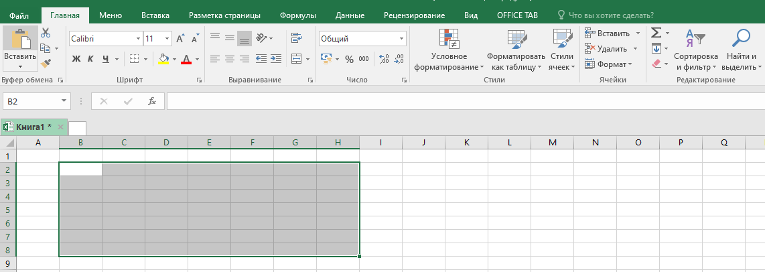Click the cell borders icon
The height and width of the screenshot is (272, 765).
click(135, 59)
